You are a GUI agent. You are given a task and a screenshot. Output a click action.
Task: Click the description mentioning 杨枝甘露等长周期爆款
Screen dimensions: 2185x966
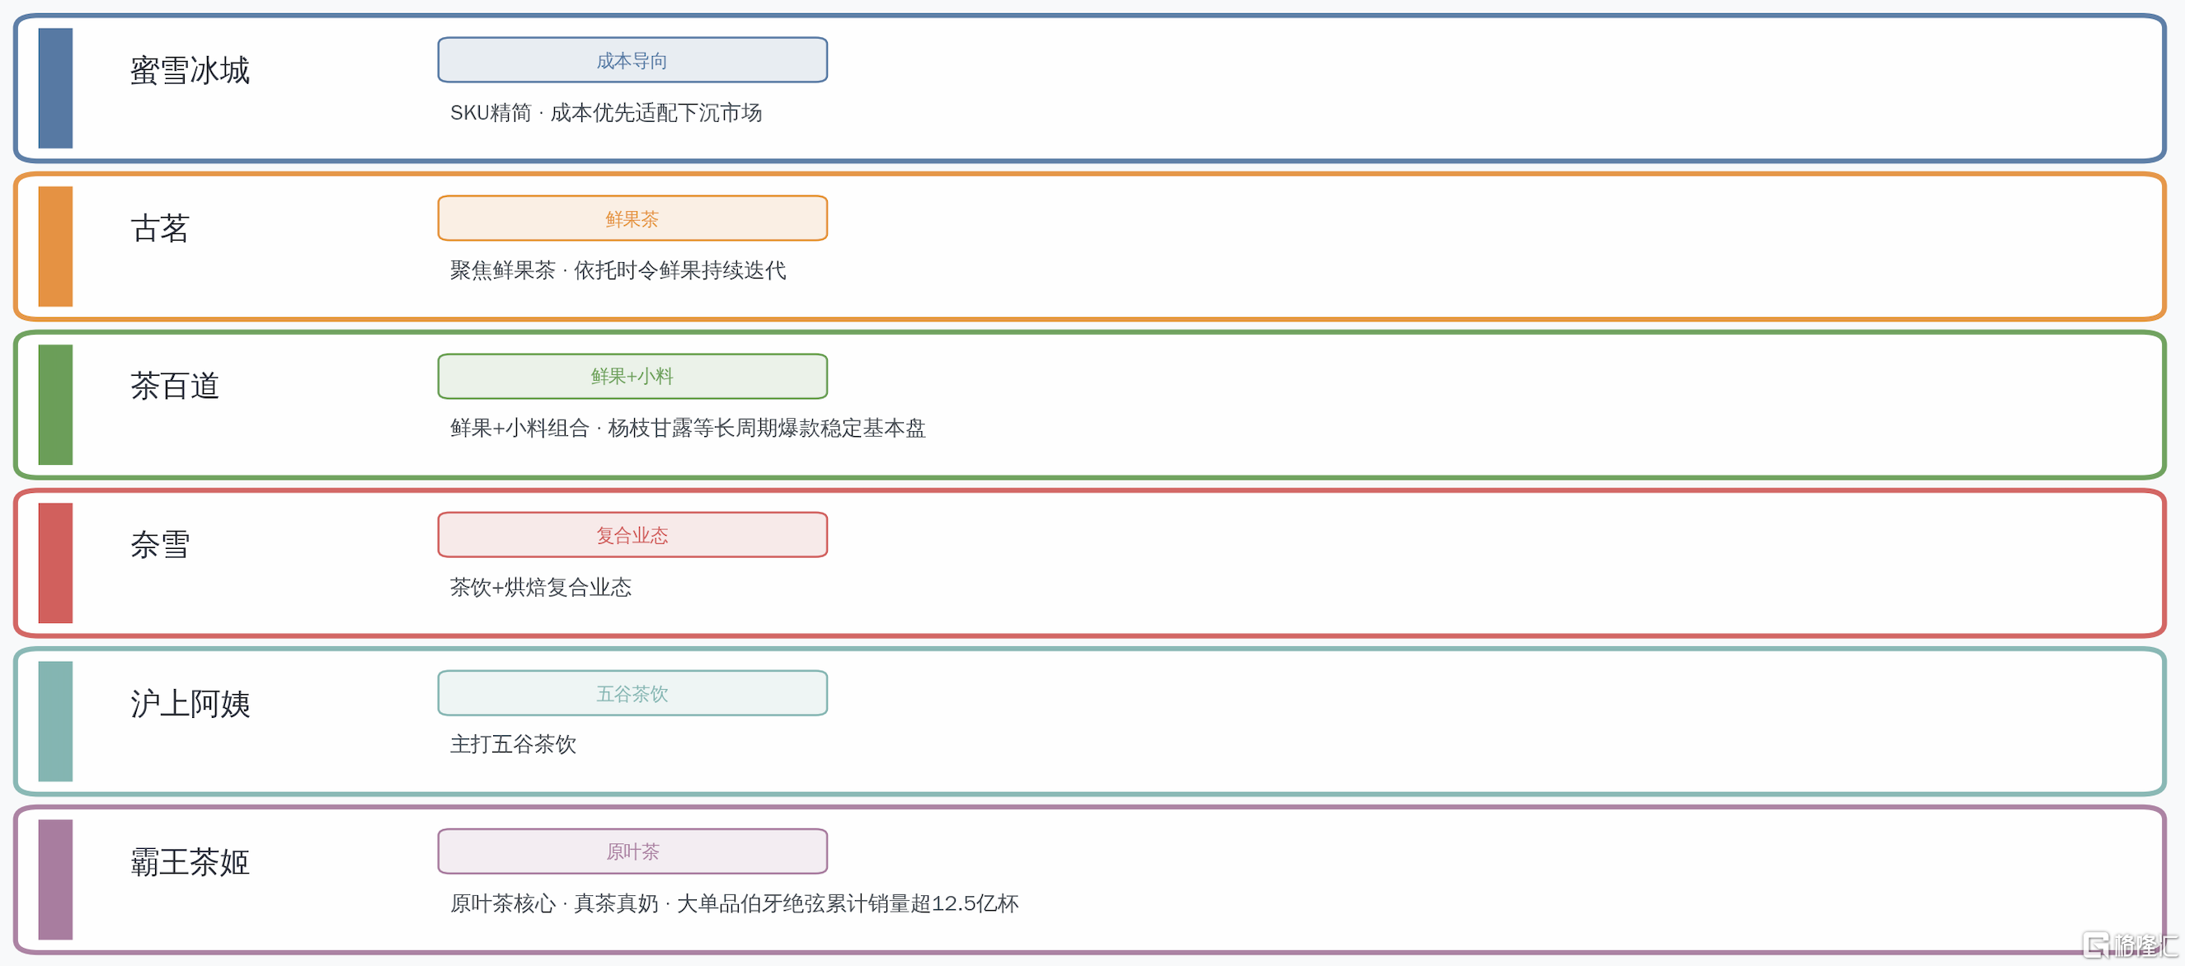tap(688, 429)
